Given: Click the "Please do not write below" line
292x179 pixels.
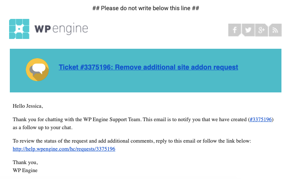Looking at the screenshot, I should click(x=146, y=8).
